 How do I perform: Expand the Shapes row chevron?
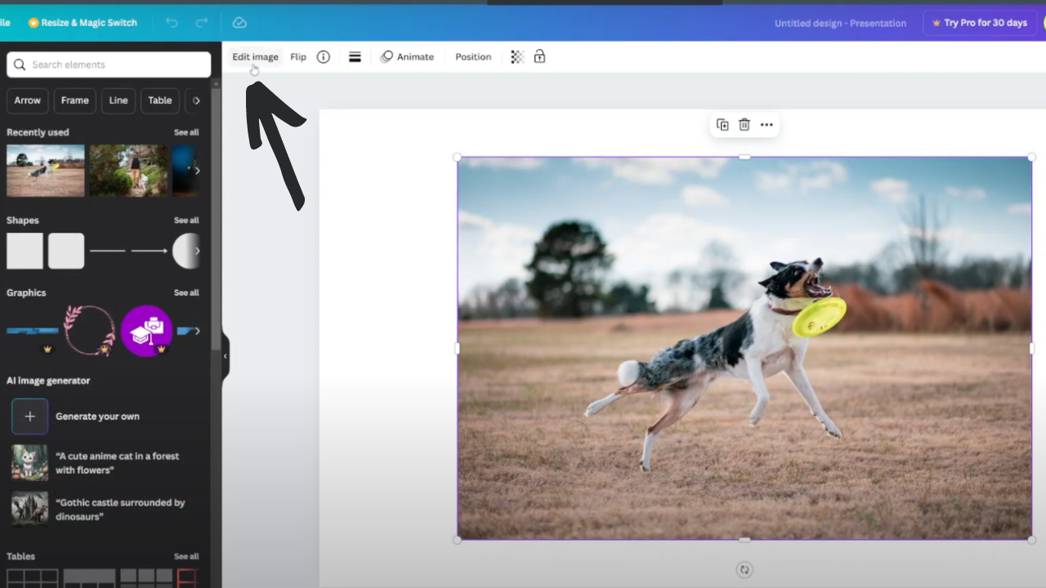(197, 251)
